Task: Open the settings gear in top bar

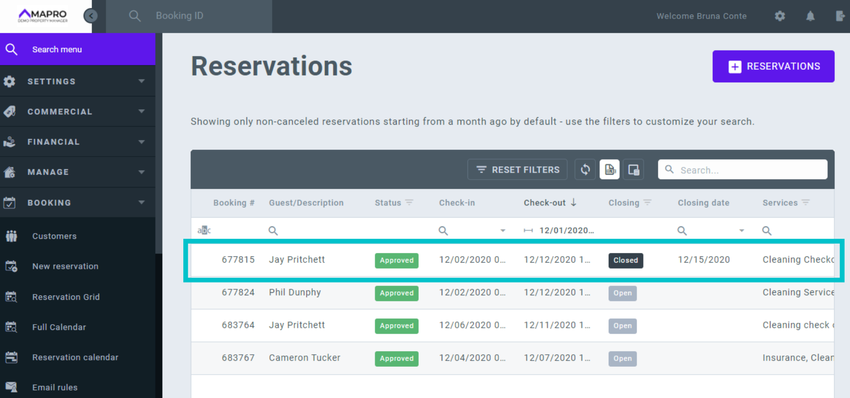Action: click(x=780, y=16)
